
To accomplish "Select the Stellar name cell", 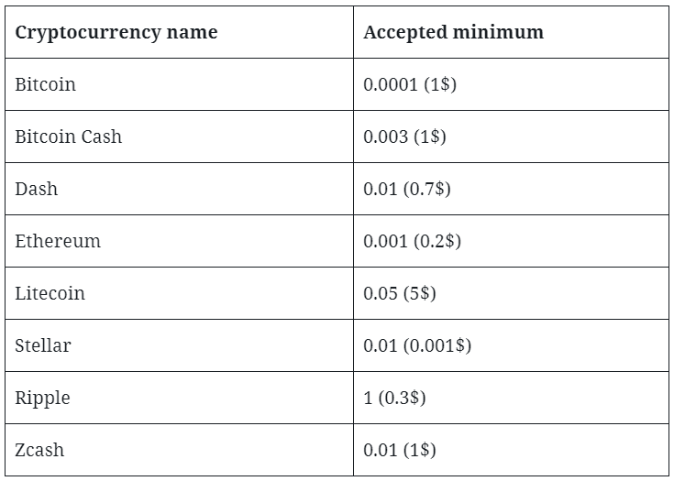I will (179, 345).
